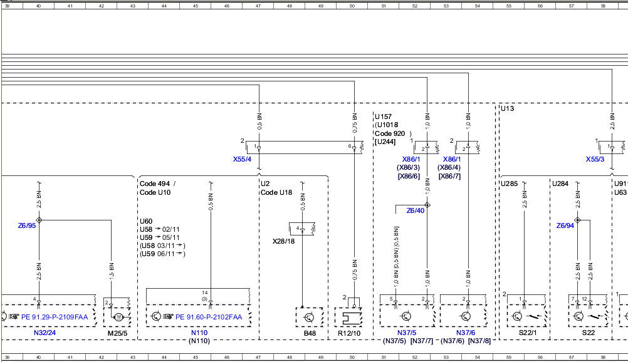
Task: Select the B48 sensor symbol
Action: click(x=309, y=318)
